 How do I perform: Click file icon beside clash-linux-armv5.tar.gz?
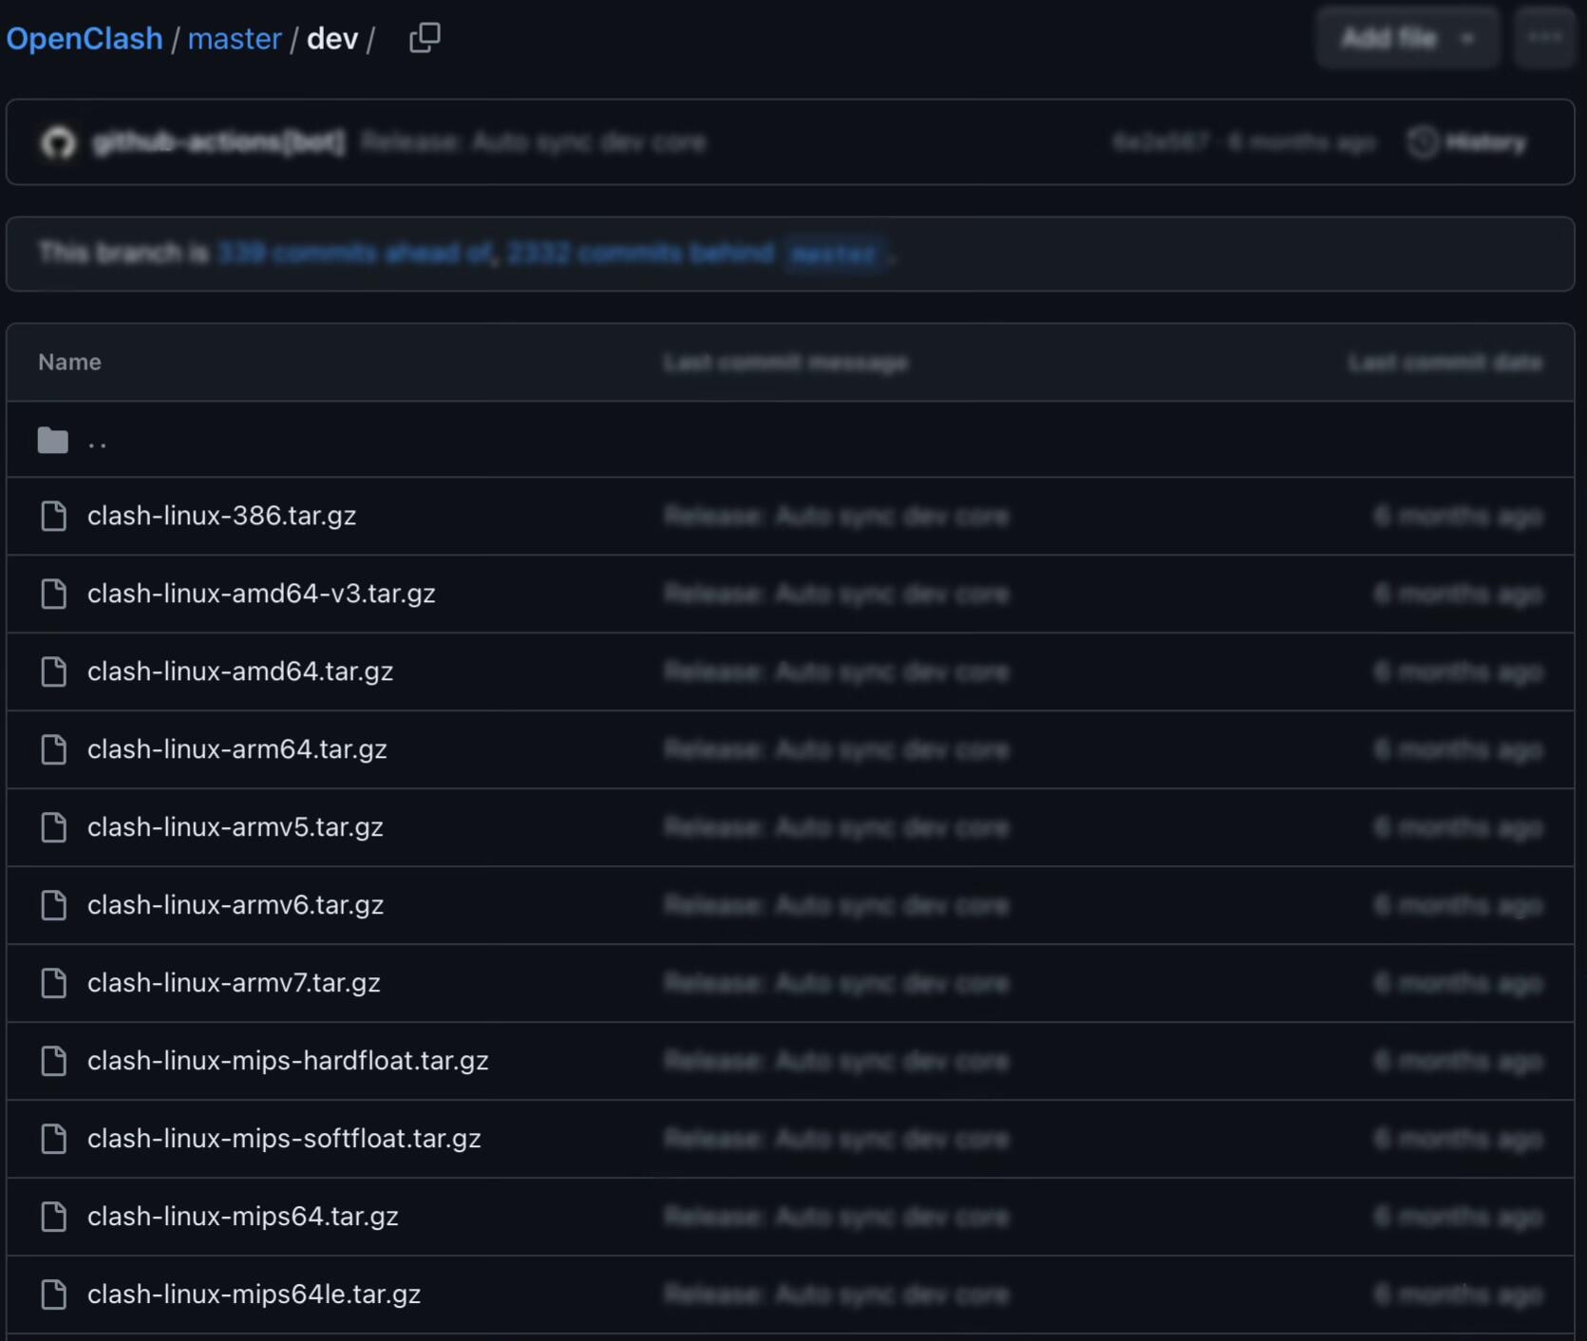tap(54, 827)
